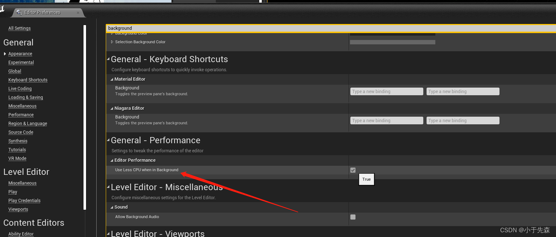Open Tutorials settings
The height and width of the screenshot is (237, 556).
(17, 150)
